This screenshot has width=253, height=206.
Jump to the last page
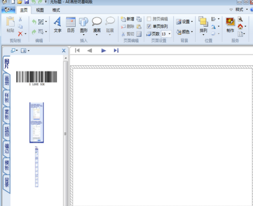tap(116, 50)
